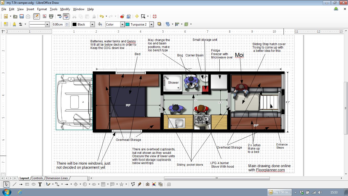Select the Callouts speech bubble tool
Viewport: 348px width, 196px height.
tap(112, 184)
